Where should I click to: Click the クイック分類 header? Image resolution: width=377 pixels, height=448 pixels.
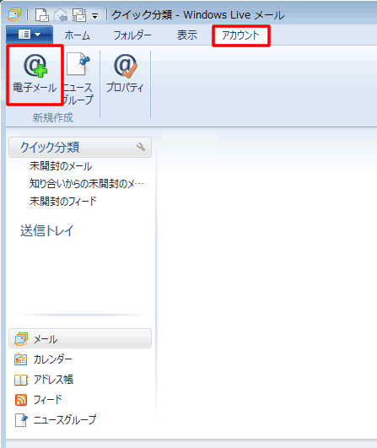(80, 147)
